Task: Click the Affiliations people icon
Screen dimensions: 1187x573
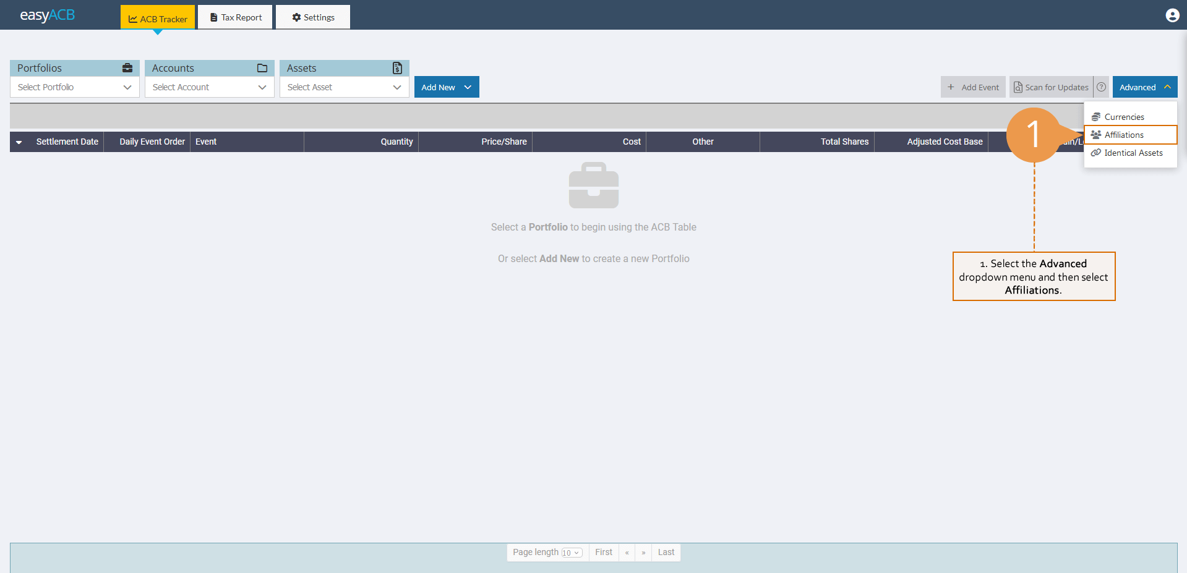Action: click(1095, 134)
